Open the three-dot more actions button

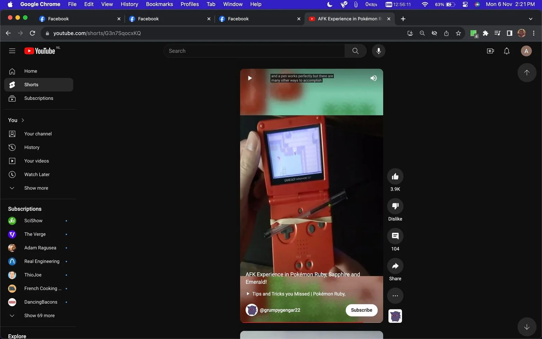395,296
